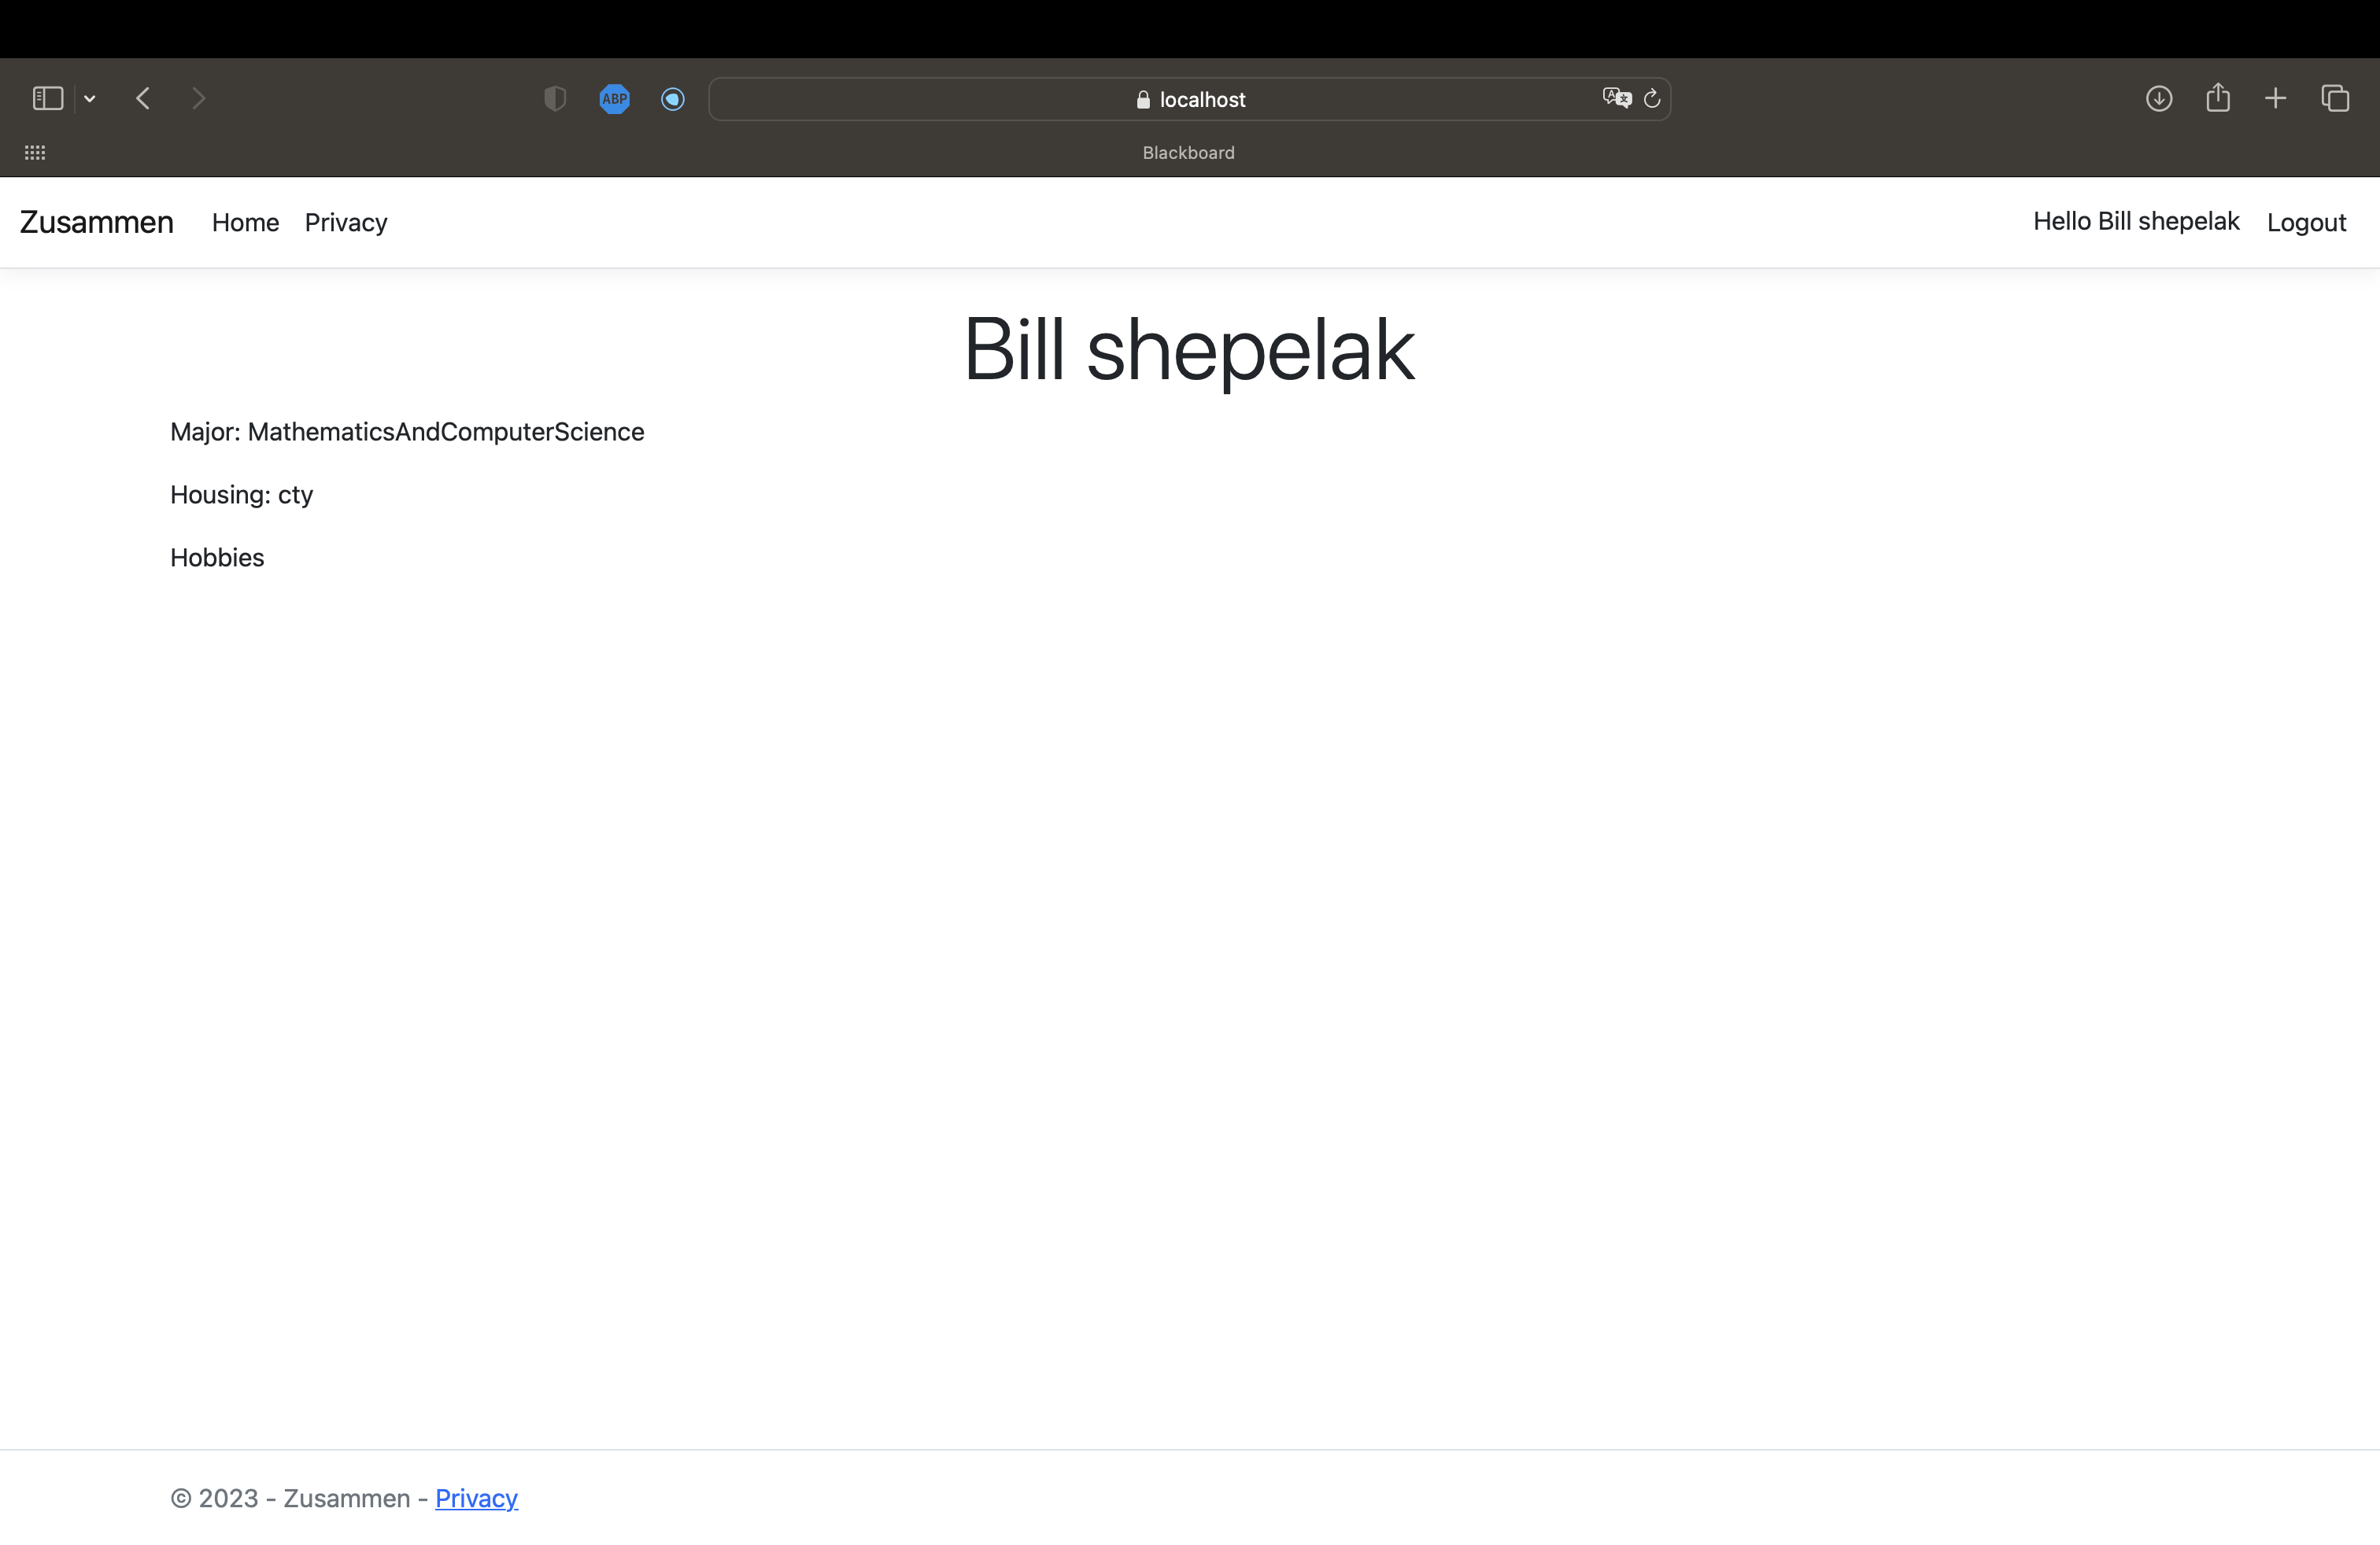Screen dimensions: 2380x1545
Task: Go back to the previous page
Action: coord(143,98)
